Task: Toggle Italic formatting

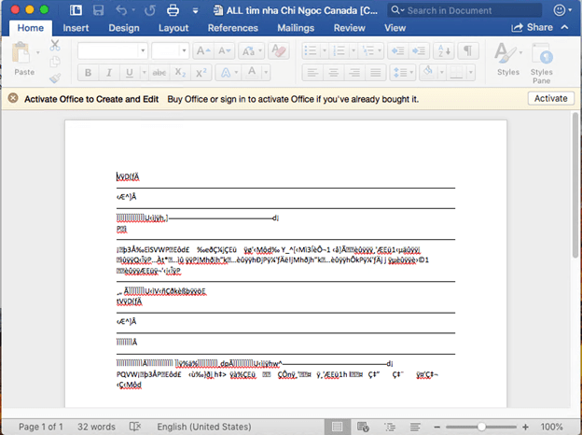Action: [x=109, y=73]
